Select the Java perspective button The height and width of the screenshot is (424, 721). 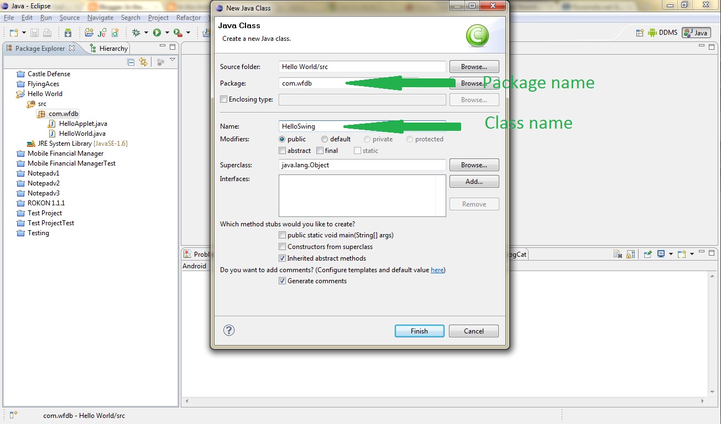pos(696,33)
